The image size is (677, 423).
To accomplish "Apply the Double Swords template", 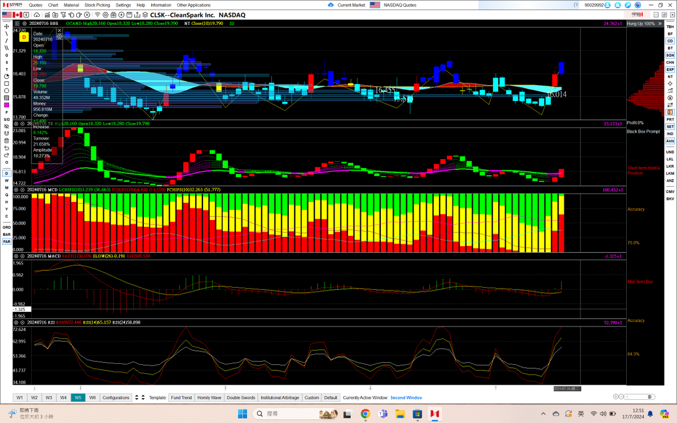I will [x=241, y=398].
